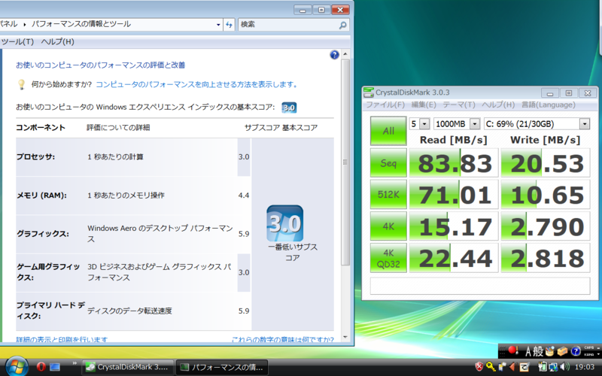Image resolution: width=602 pixels, height=376 pixels.
Task: Start the 512K benchmark test
Action: point(388,195)
